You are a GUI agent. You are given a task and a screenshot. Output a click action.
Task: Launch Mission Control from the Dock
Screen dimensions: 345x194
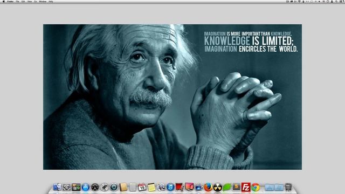[76, 188]
